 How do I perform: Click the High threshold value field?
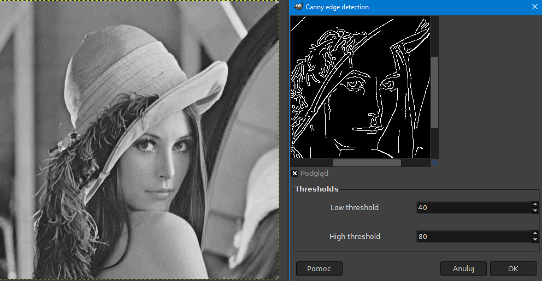click(474, 236)
